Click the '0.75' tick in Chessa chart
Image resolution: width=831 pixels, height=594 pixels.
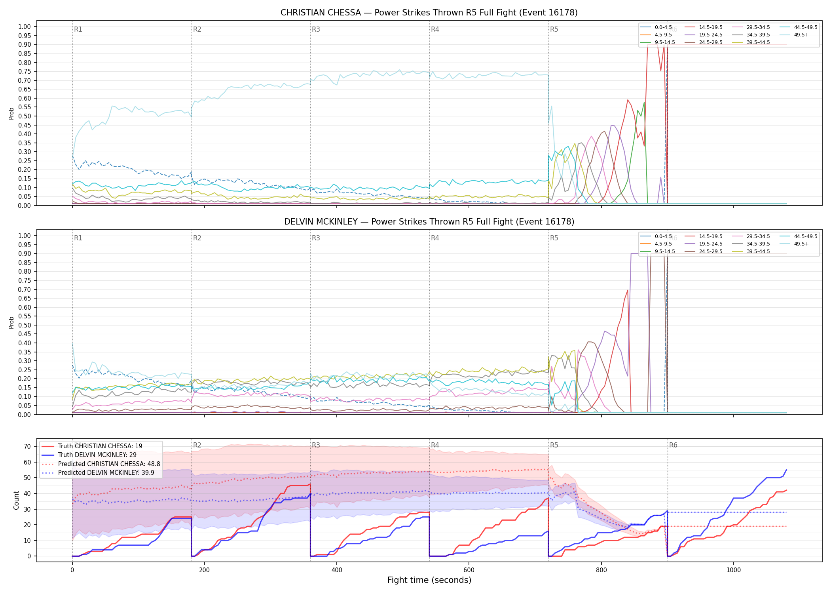(25, 72)
